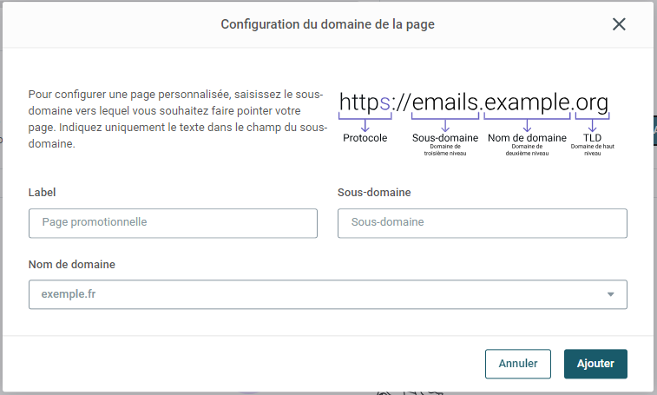Click the 'Nom de domaine' field heading
The image size is (657, 395).
click(x=72, y=265)
